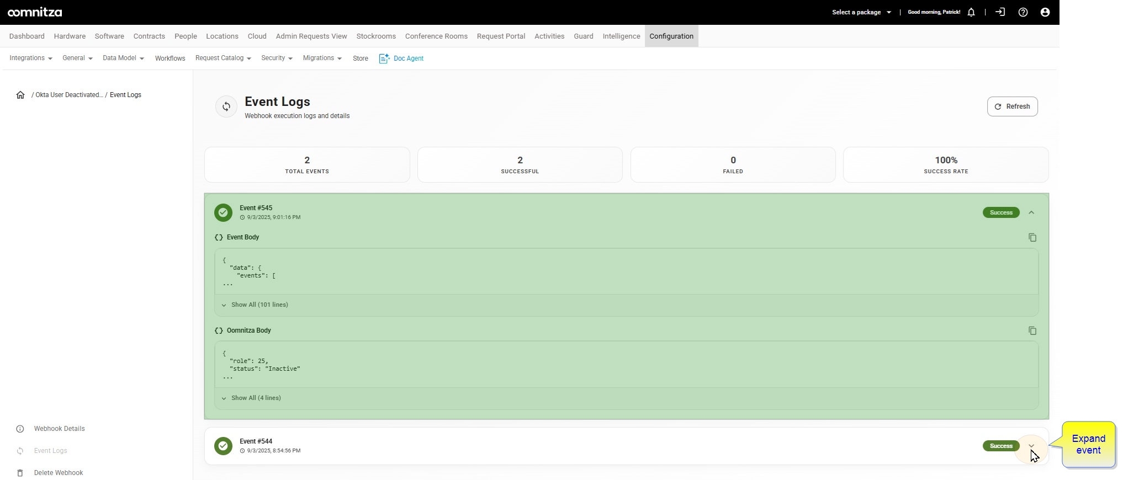The width and height of the screenshot is (1123, 480).
Task: Open the user account avatar icon
Action: [x=1045, y=12]
